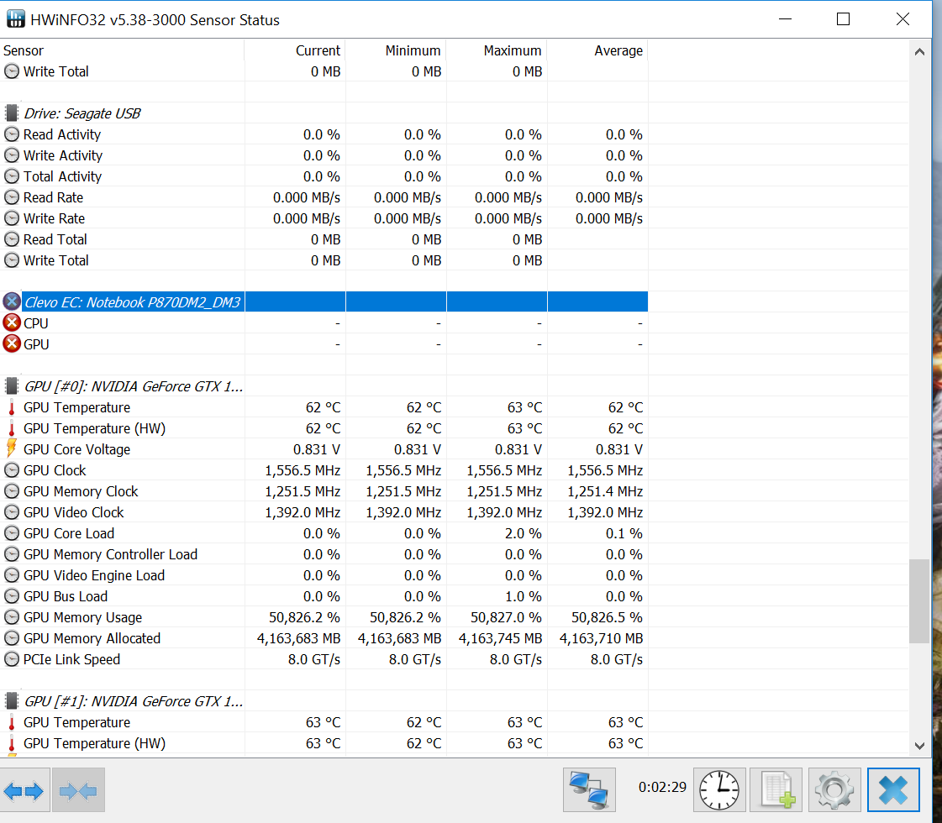942x823 pixels.
Task: Click the Current column header
Action: [294, 50]
